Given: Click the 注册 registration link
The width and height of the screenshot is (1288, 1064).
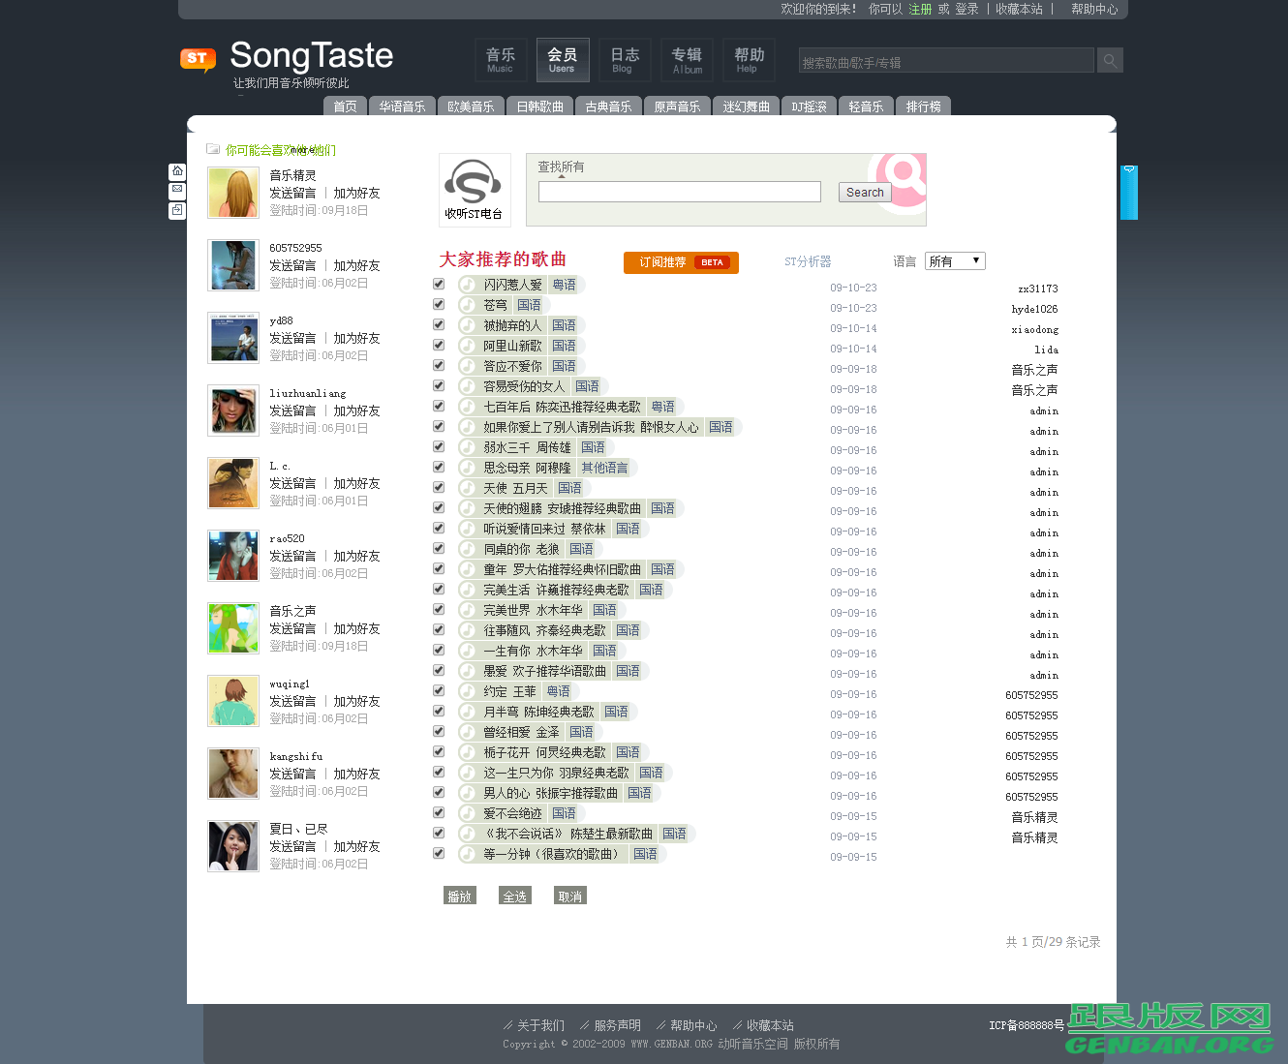Looking at the screenshot, I should click(x=918, y=9).
